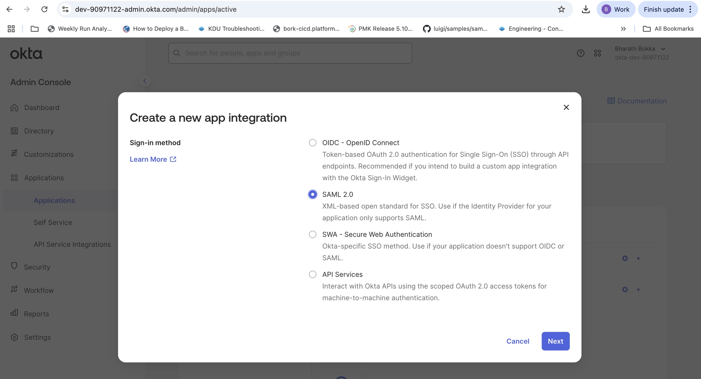Close the dialog with the X icon
This screenshot has height=379, width=701.
click(x=566, y=107)
